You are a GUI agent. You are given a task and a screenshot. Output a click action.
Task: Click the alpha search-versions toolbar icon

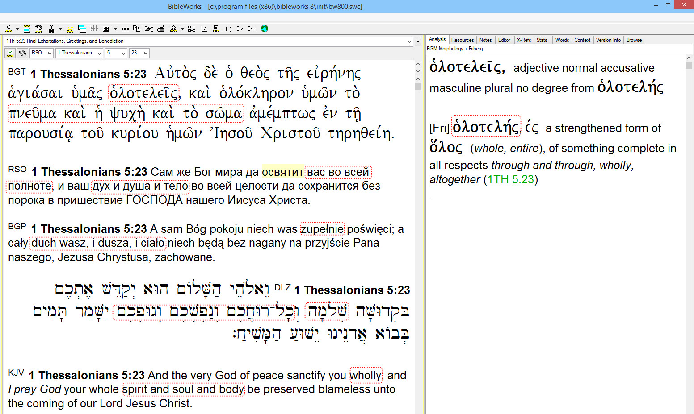coord(8,29)
